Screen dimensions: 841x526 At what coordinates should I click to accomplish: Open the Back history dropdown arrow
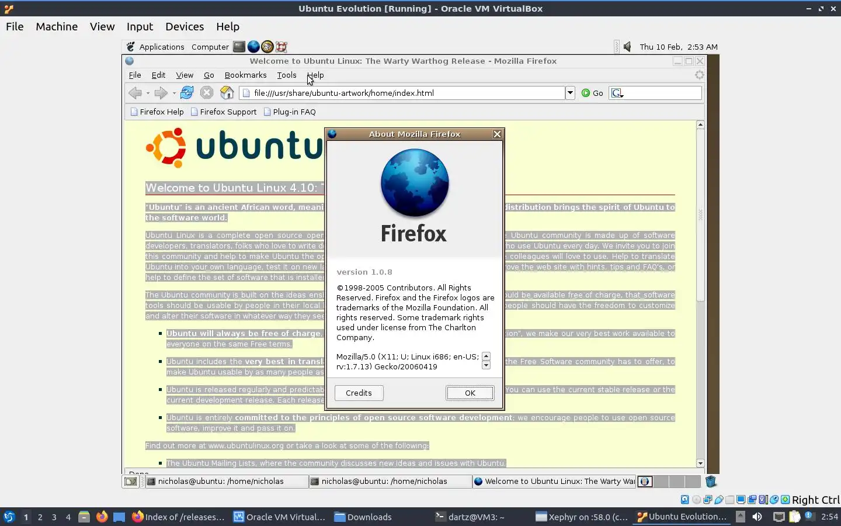(148, 93)
